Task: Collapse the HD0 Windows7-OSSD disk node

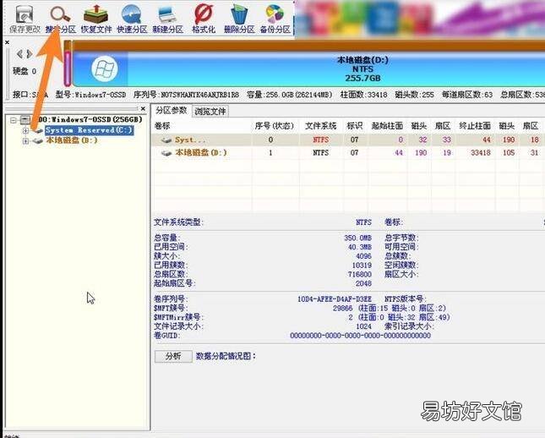Action: coord(14,120)
